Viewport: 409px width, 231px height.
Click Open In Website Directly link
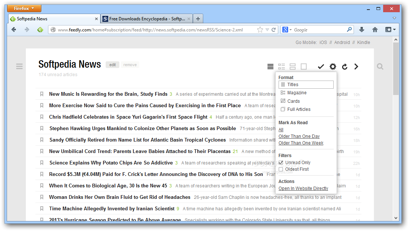click(303, 188)
